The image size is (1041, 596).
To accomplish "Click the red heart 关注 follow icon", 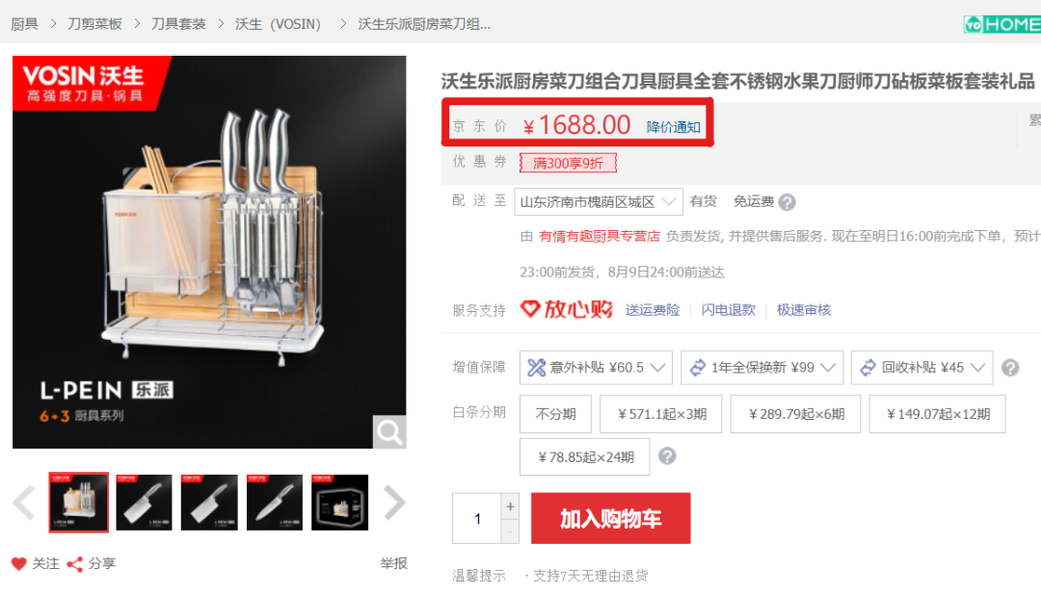I will click(18, 563).
